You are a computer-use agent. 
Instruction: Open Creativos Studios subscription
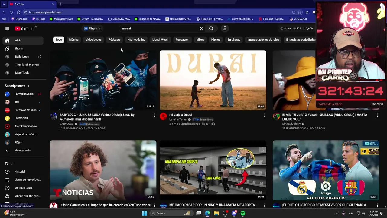pyautogui.click(x=23, y=110)
